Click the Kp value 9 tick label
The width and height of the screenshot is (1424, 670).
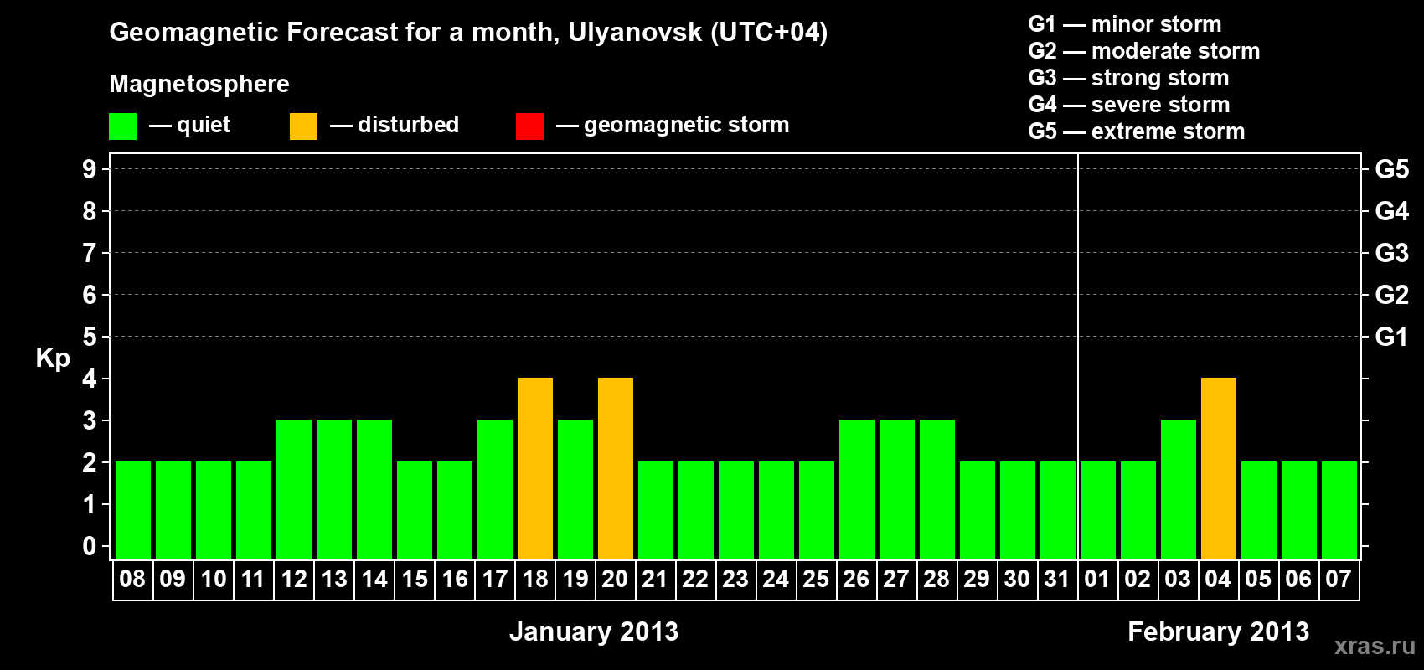click(90, 169)
